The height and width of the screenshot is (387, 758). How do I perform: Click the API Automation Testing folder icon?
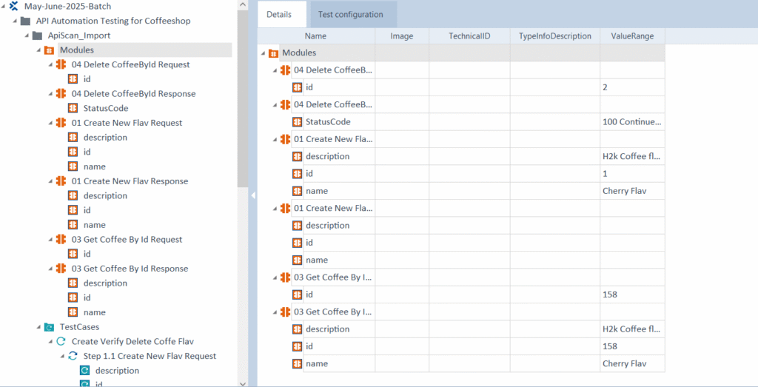[26, 21]
